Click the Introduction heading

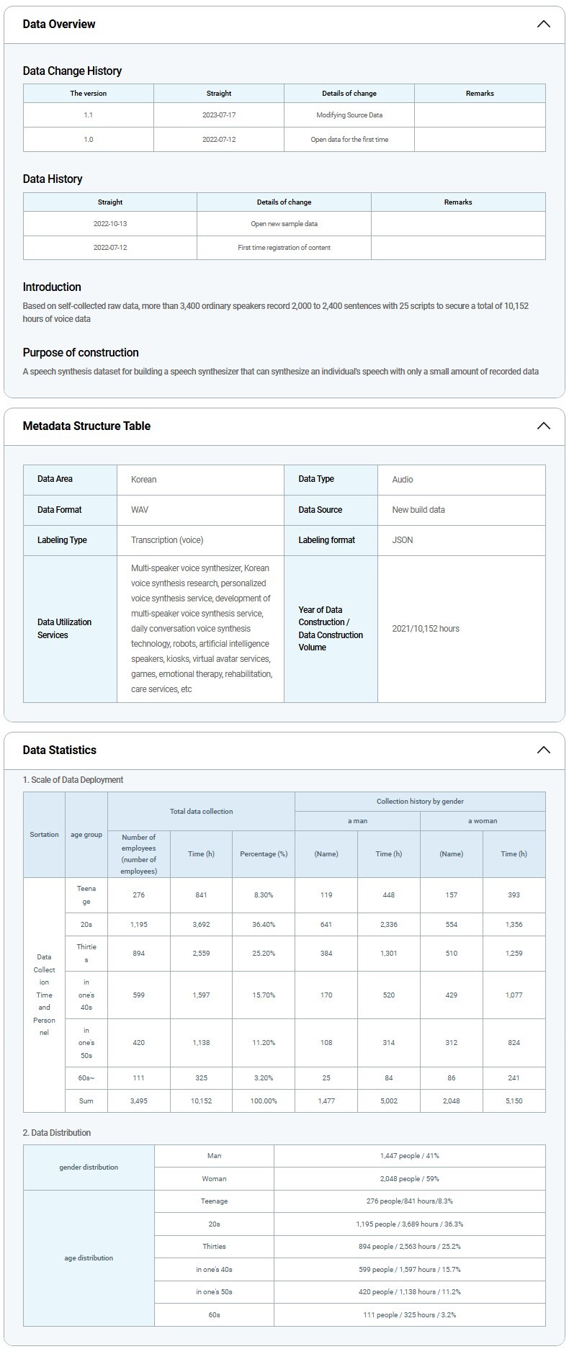point(52,287)
